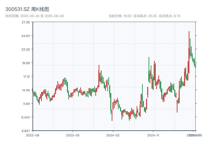The image size is (217, 163).
Task: Click the 区间低点 8.70 label
Action: pos(170,16)
